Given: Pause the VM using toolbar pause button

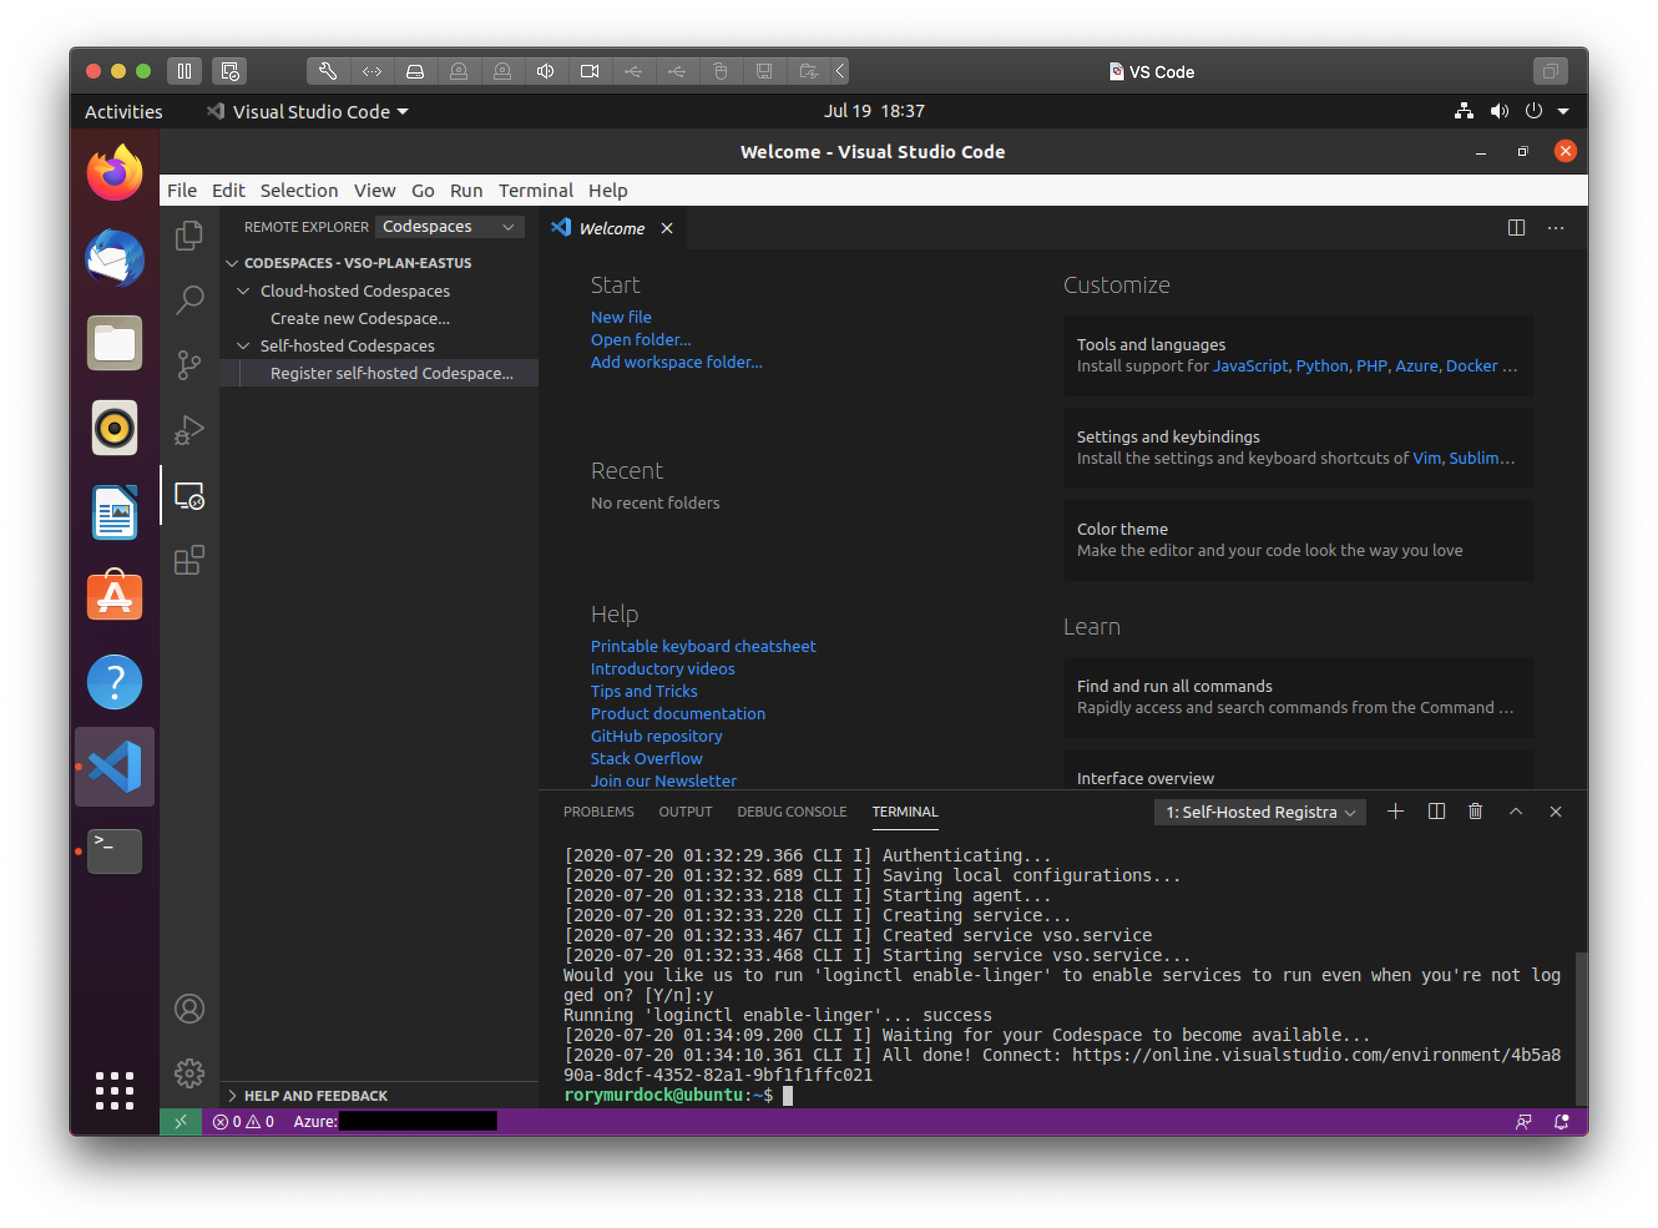Looking at the screenshot, I should tap(183, 71).
